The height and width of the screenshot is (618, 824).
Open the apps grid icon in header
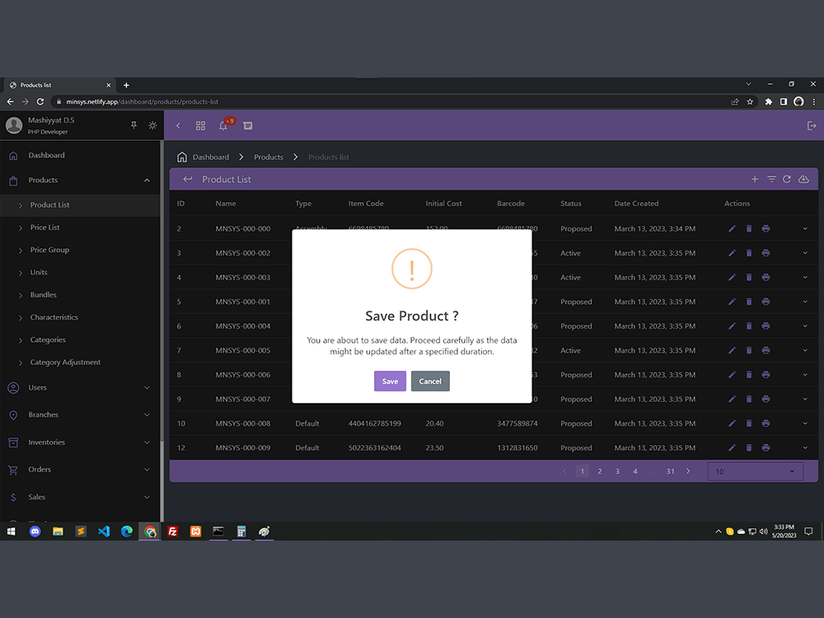click(201, 125)
